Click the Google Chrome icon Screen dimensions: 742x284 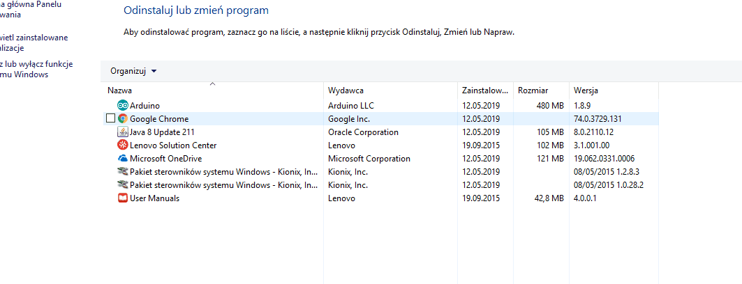[x=123, y=119]
